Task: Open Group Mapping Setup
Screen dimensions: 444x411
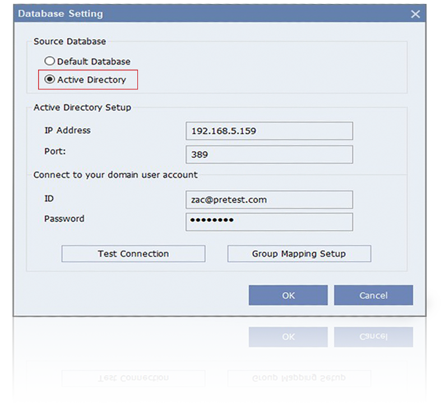Action: pos(299,254)
